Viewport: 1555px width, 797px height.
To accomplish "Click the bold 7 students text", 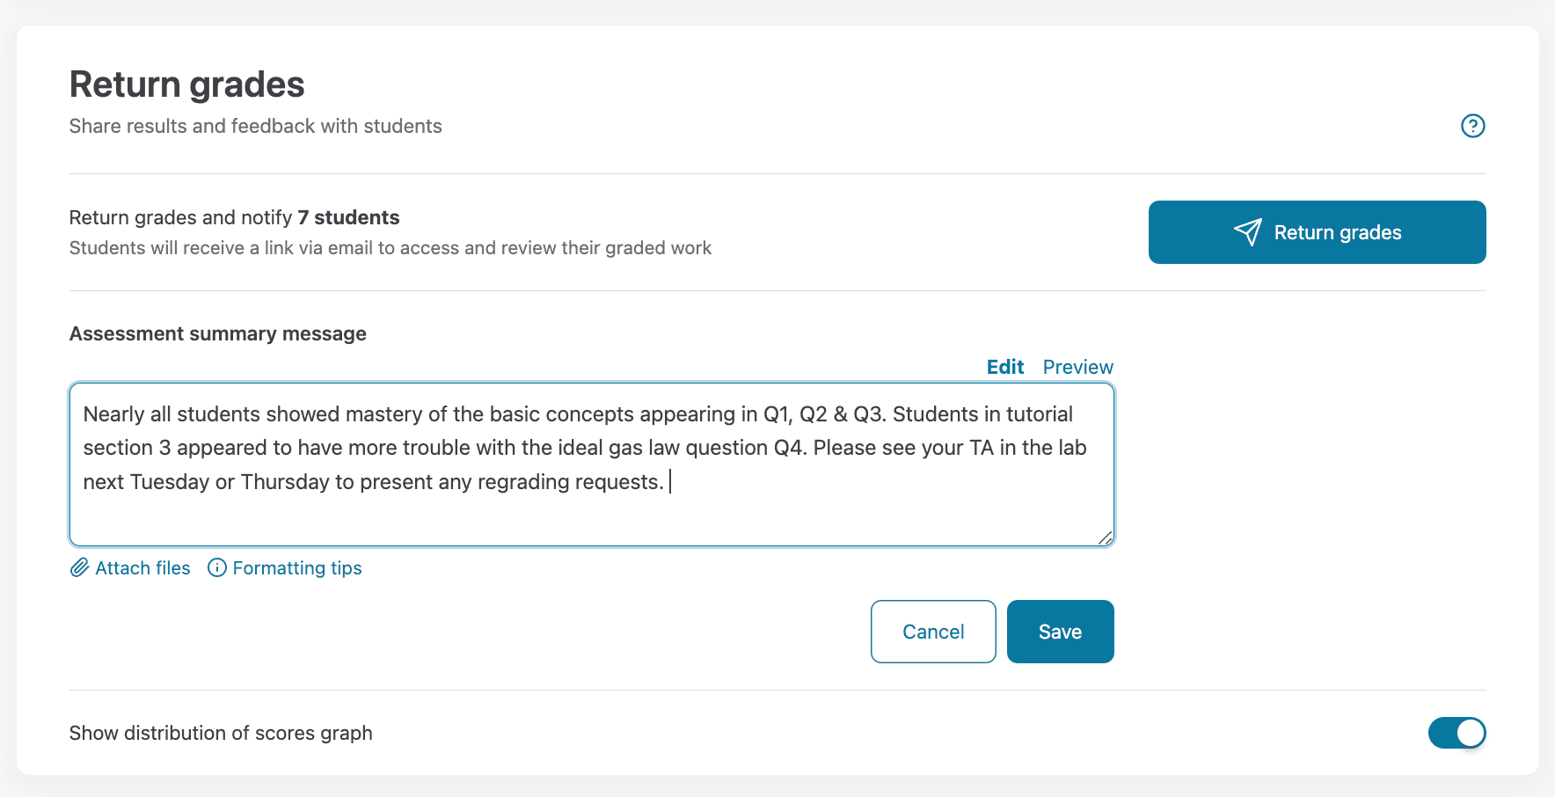I will (x=348, y=217).
